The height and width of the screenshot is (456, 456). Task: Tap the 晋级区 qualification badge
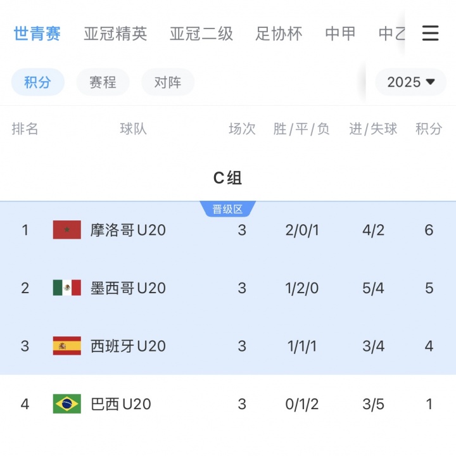[x=227, y=210]
